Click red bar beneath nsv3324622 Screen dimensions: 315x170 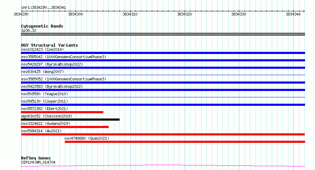[65, 127]
